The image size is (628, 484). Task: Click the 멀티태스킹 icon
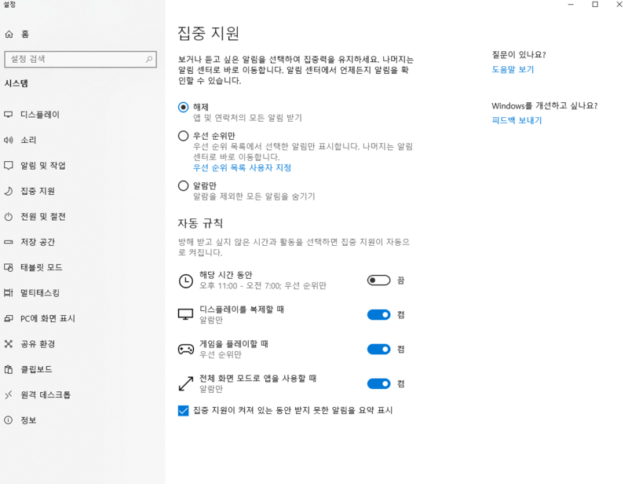(9, 293)
